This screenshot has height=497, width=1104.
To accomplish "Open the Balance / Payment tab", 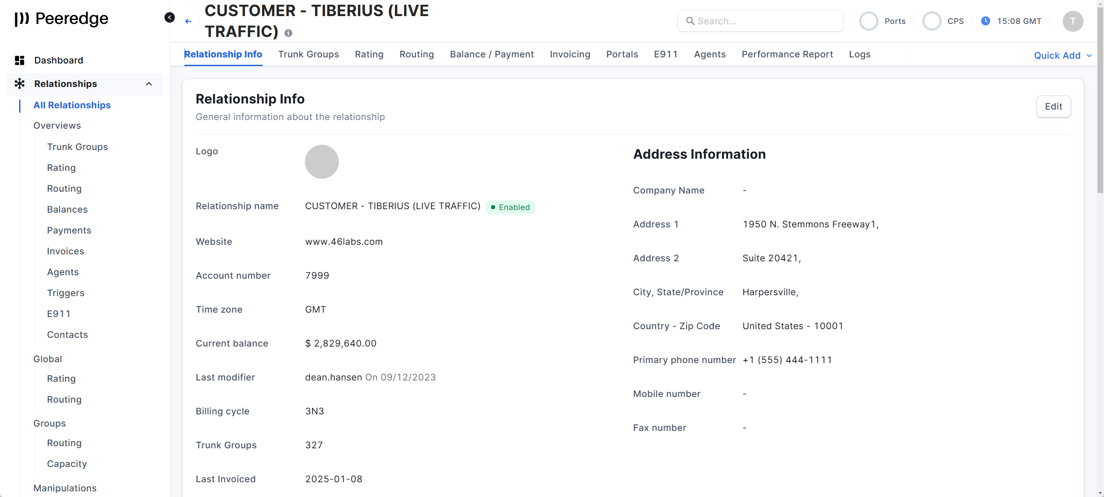I will click(x=492, y=54).
